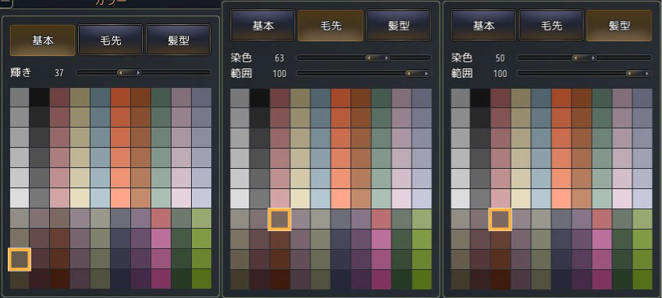Select the palest sky-blue swatch in the middle panel

(x=320, y=198)
